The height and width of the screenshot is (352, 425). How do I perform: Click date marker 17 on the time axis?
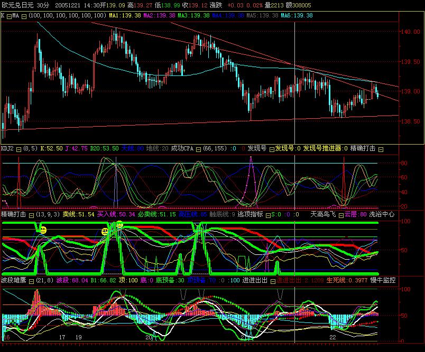[62, 337]
